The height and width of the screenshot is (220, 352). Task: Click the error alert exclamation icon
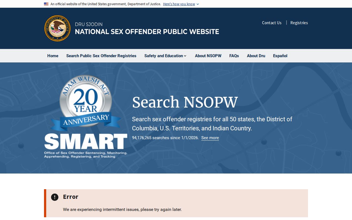[55, 197]
